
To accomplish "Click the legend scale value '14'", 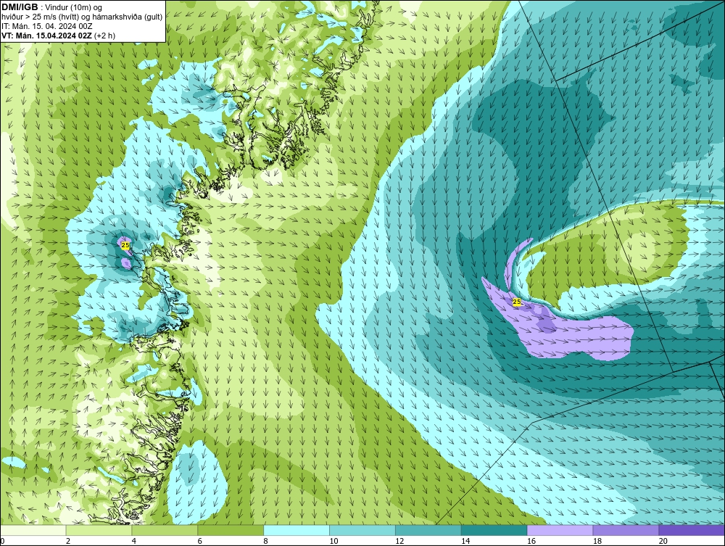I will pos(465,541).
